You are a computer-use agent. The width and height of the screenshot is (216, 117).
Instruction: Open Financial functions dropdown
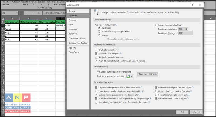click(33, 3)
